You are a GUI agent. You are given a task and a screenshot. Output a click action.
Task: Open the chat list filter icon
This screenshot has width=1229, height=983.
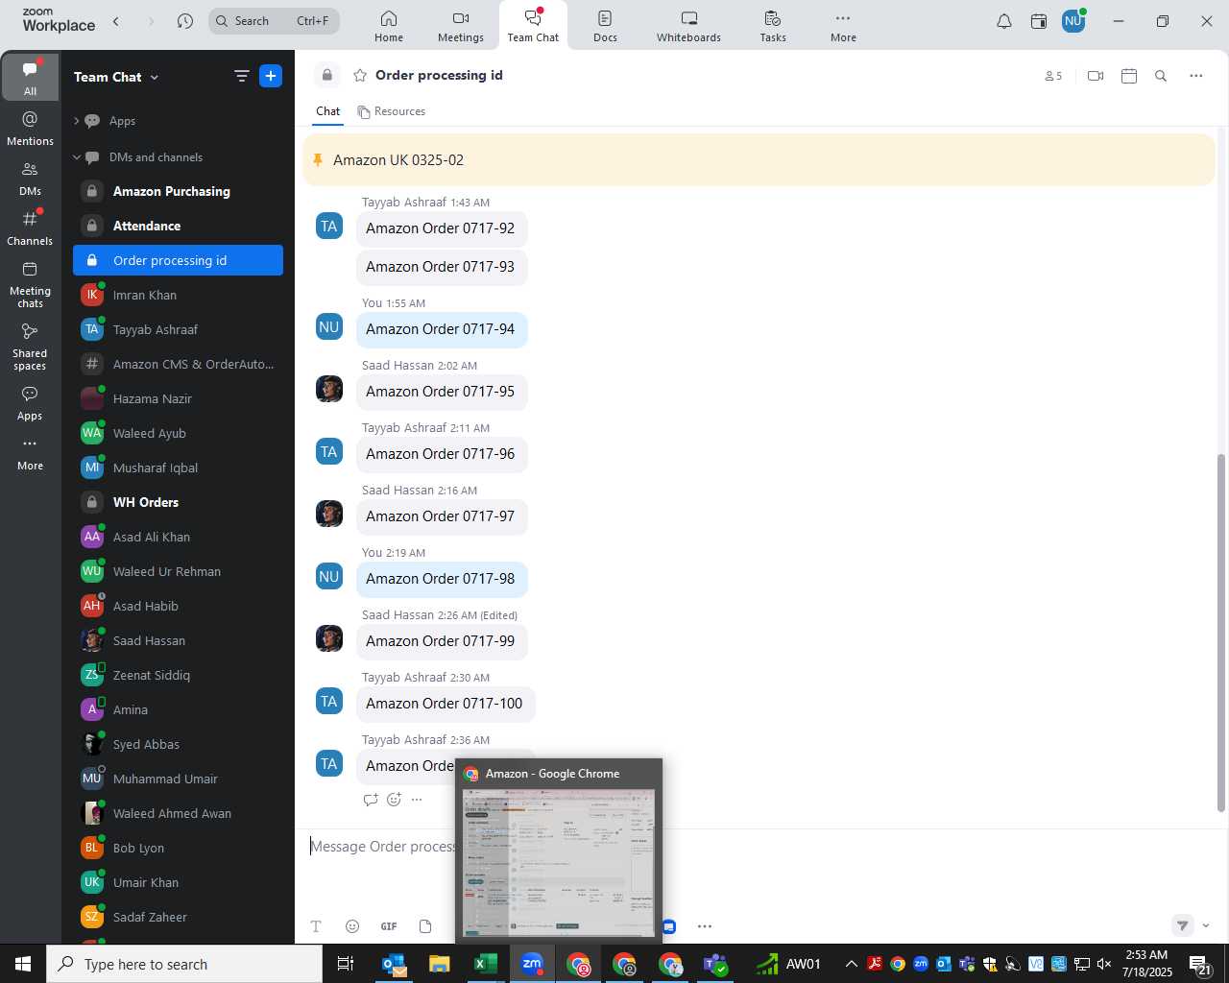coord(241,76)
